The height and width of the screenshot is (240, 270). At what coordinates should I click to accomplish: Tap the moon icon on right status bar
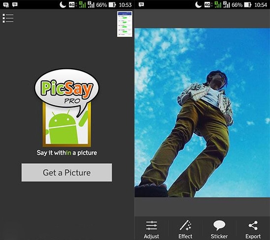[199, 4]
